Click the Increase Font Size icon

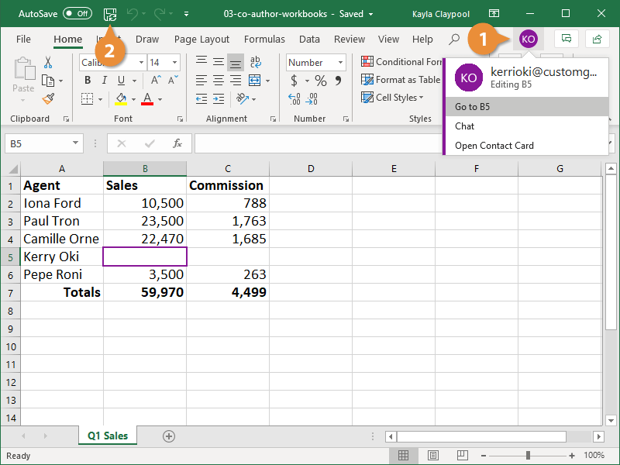156,81
